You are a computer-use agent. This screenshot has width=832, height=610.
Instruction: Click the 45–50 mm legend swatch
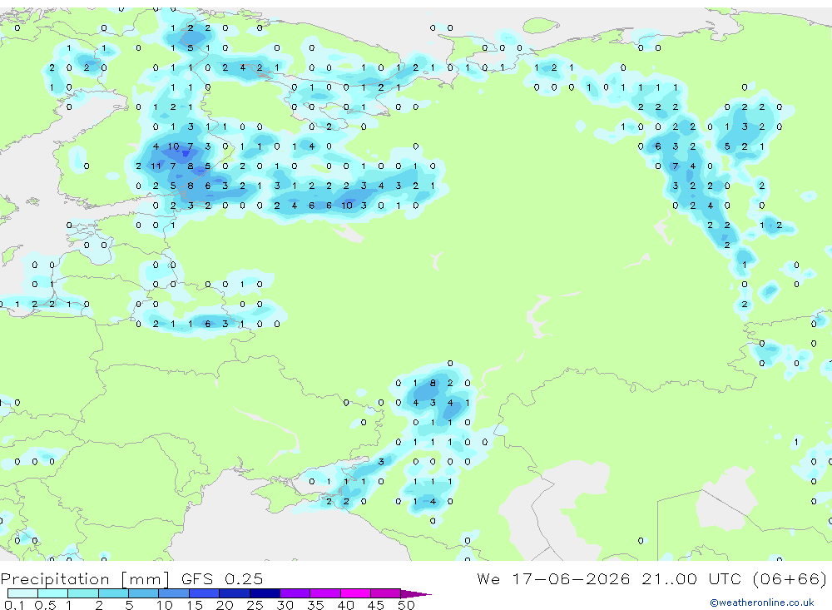[385, 593]
